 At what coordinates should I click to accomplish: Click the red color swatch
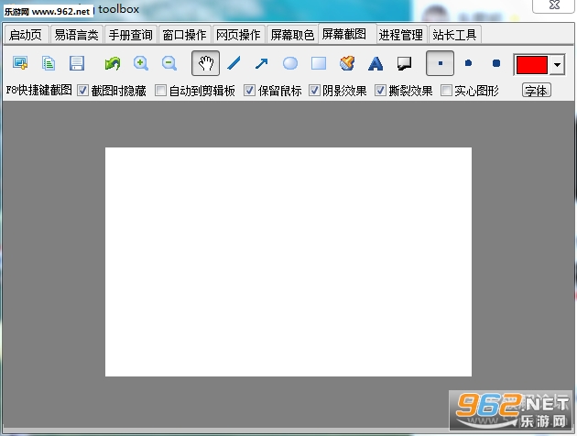coord(532,65)
